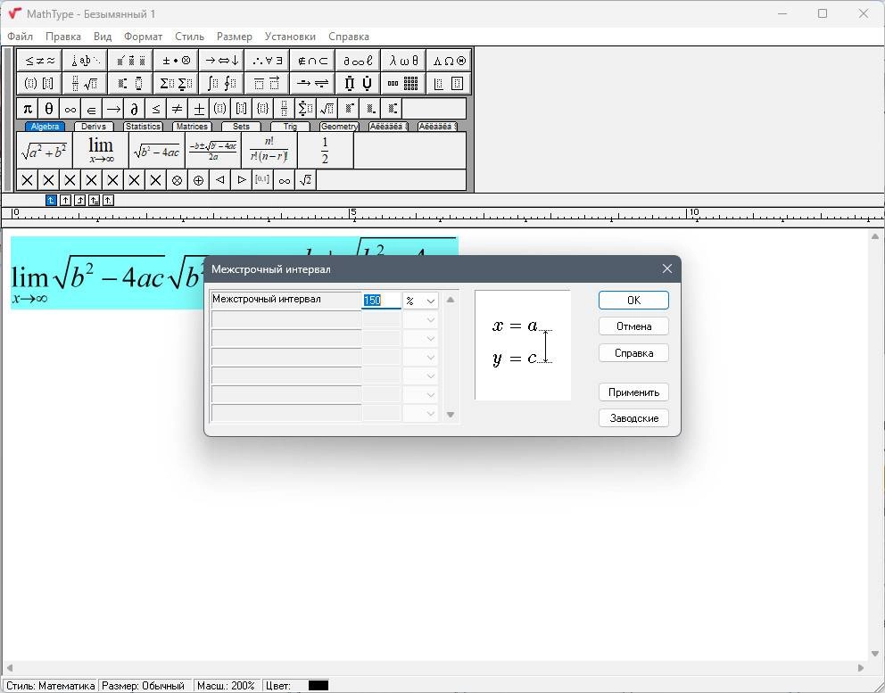The height and width of the screenshot is (693, 885).
Task: Insert the one-half fraction expression
Action: point(325,150)
